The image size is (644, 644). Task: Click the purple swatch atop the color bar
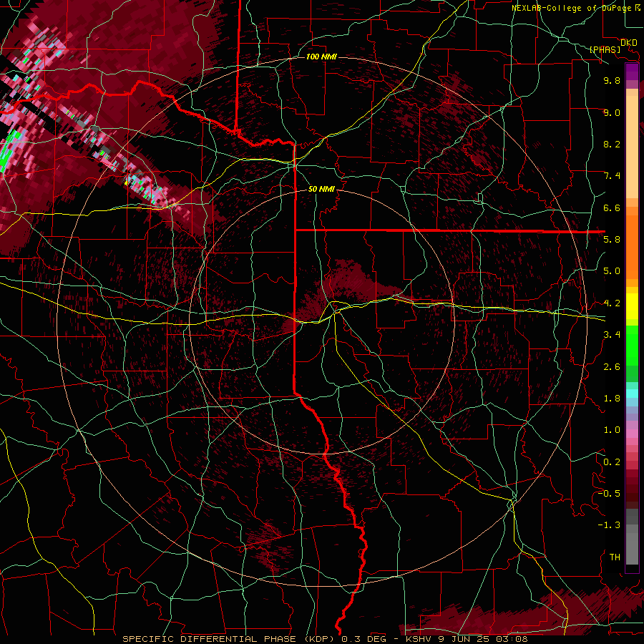point(632,72)
